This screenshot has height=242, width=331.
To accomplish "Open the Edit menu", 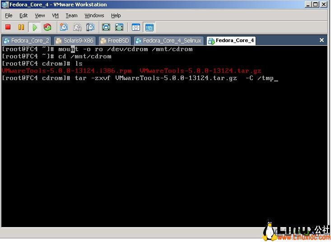I will coord(23,15).
